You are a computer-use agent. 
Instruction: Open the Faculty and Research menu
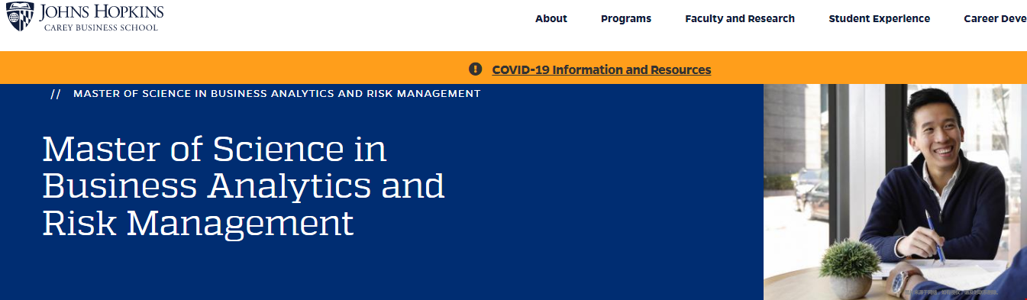740,18
